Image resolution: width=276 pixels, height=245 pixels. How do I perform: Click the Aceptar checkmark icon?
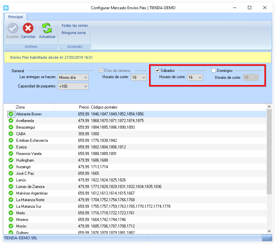(x=13, y=28)
